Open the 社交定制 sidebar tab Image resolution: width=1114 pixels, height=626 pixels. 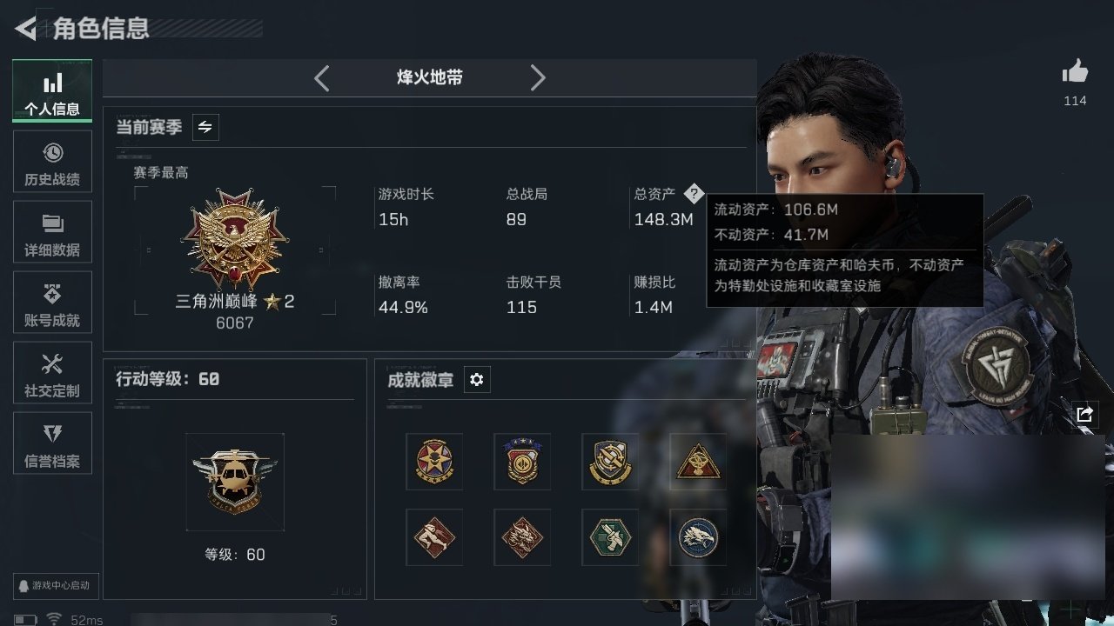[52, 373]
